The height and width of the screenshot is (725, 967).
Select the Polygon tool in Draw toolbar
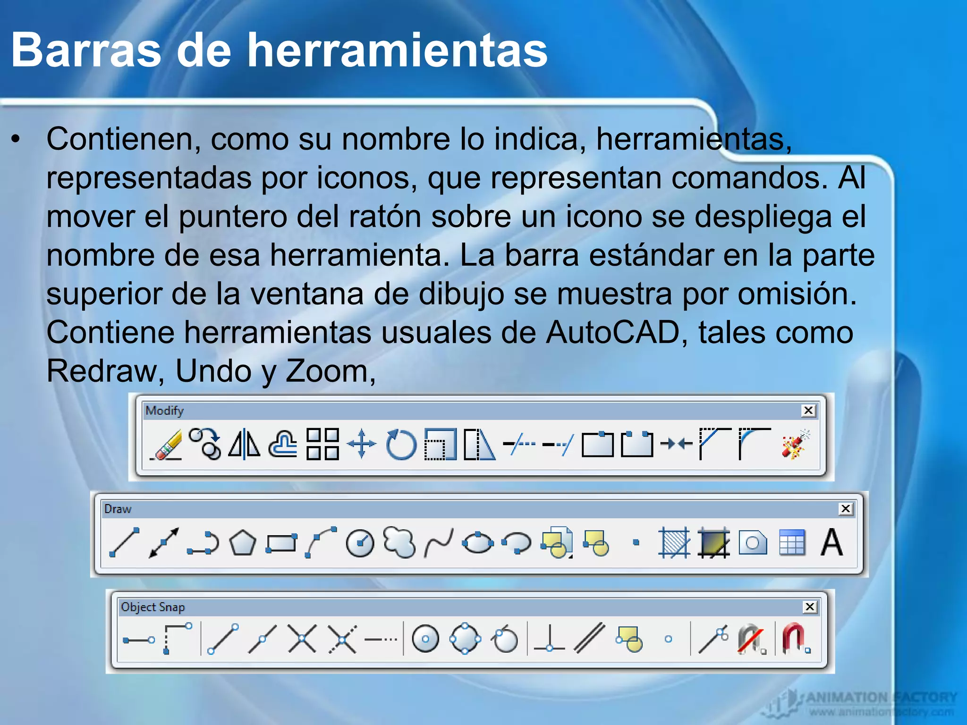[x=242, y=542]
